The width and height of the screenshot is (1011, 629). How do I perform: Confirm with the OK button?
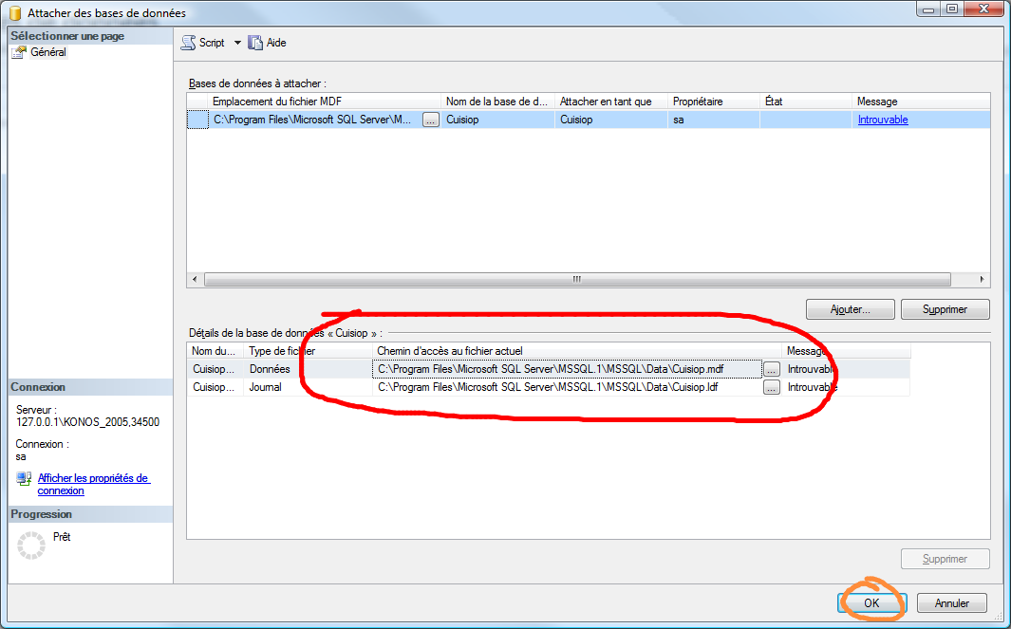tap(871, 603)
